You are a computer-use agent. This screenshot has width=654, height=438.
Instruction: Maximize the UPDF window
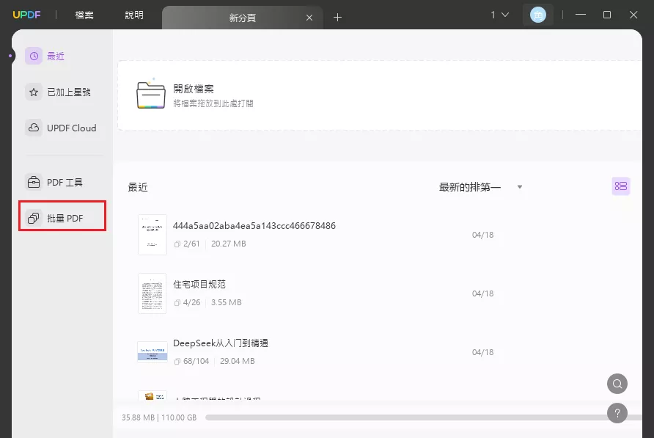pos(607,15)
